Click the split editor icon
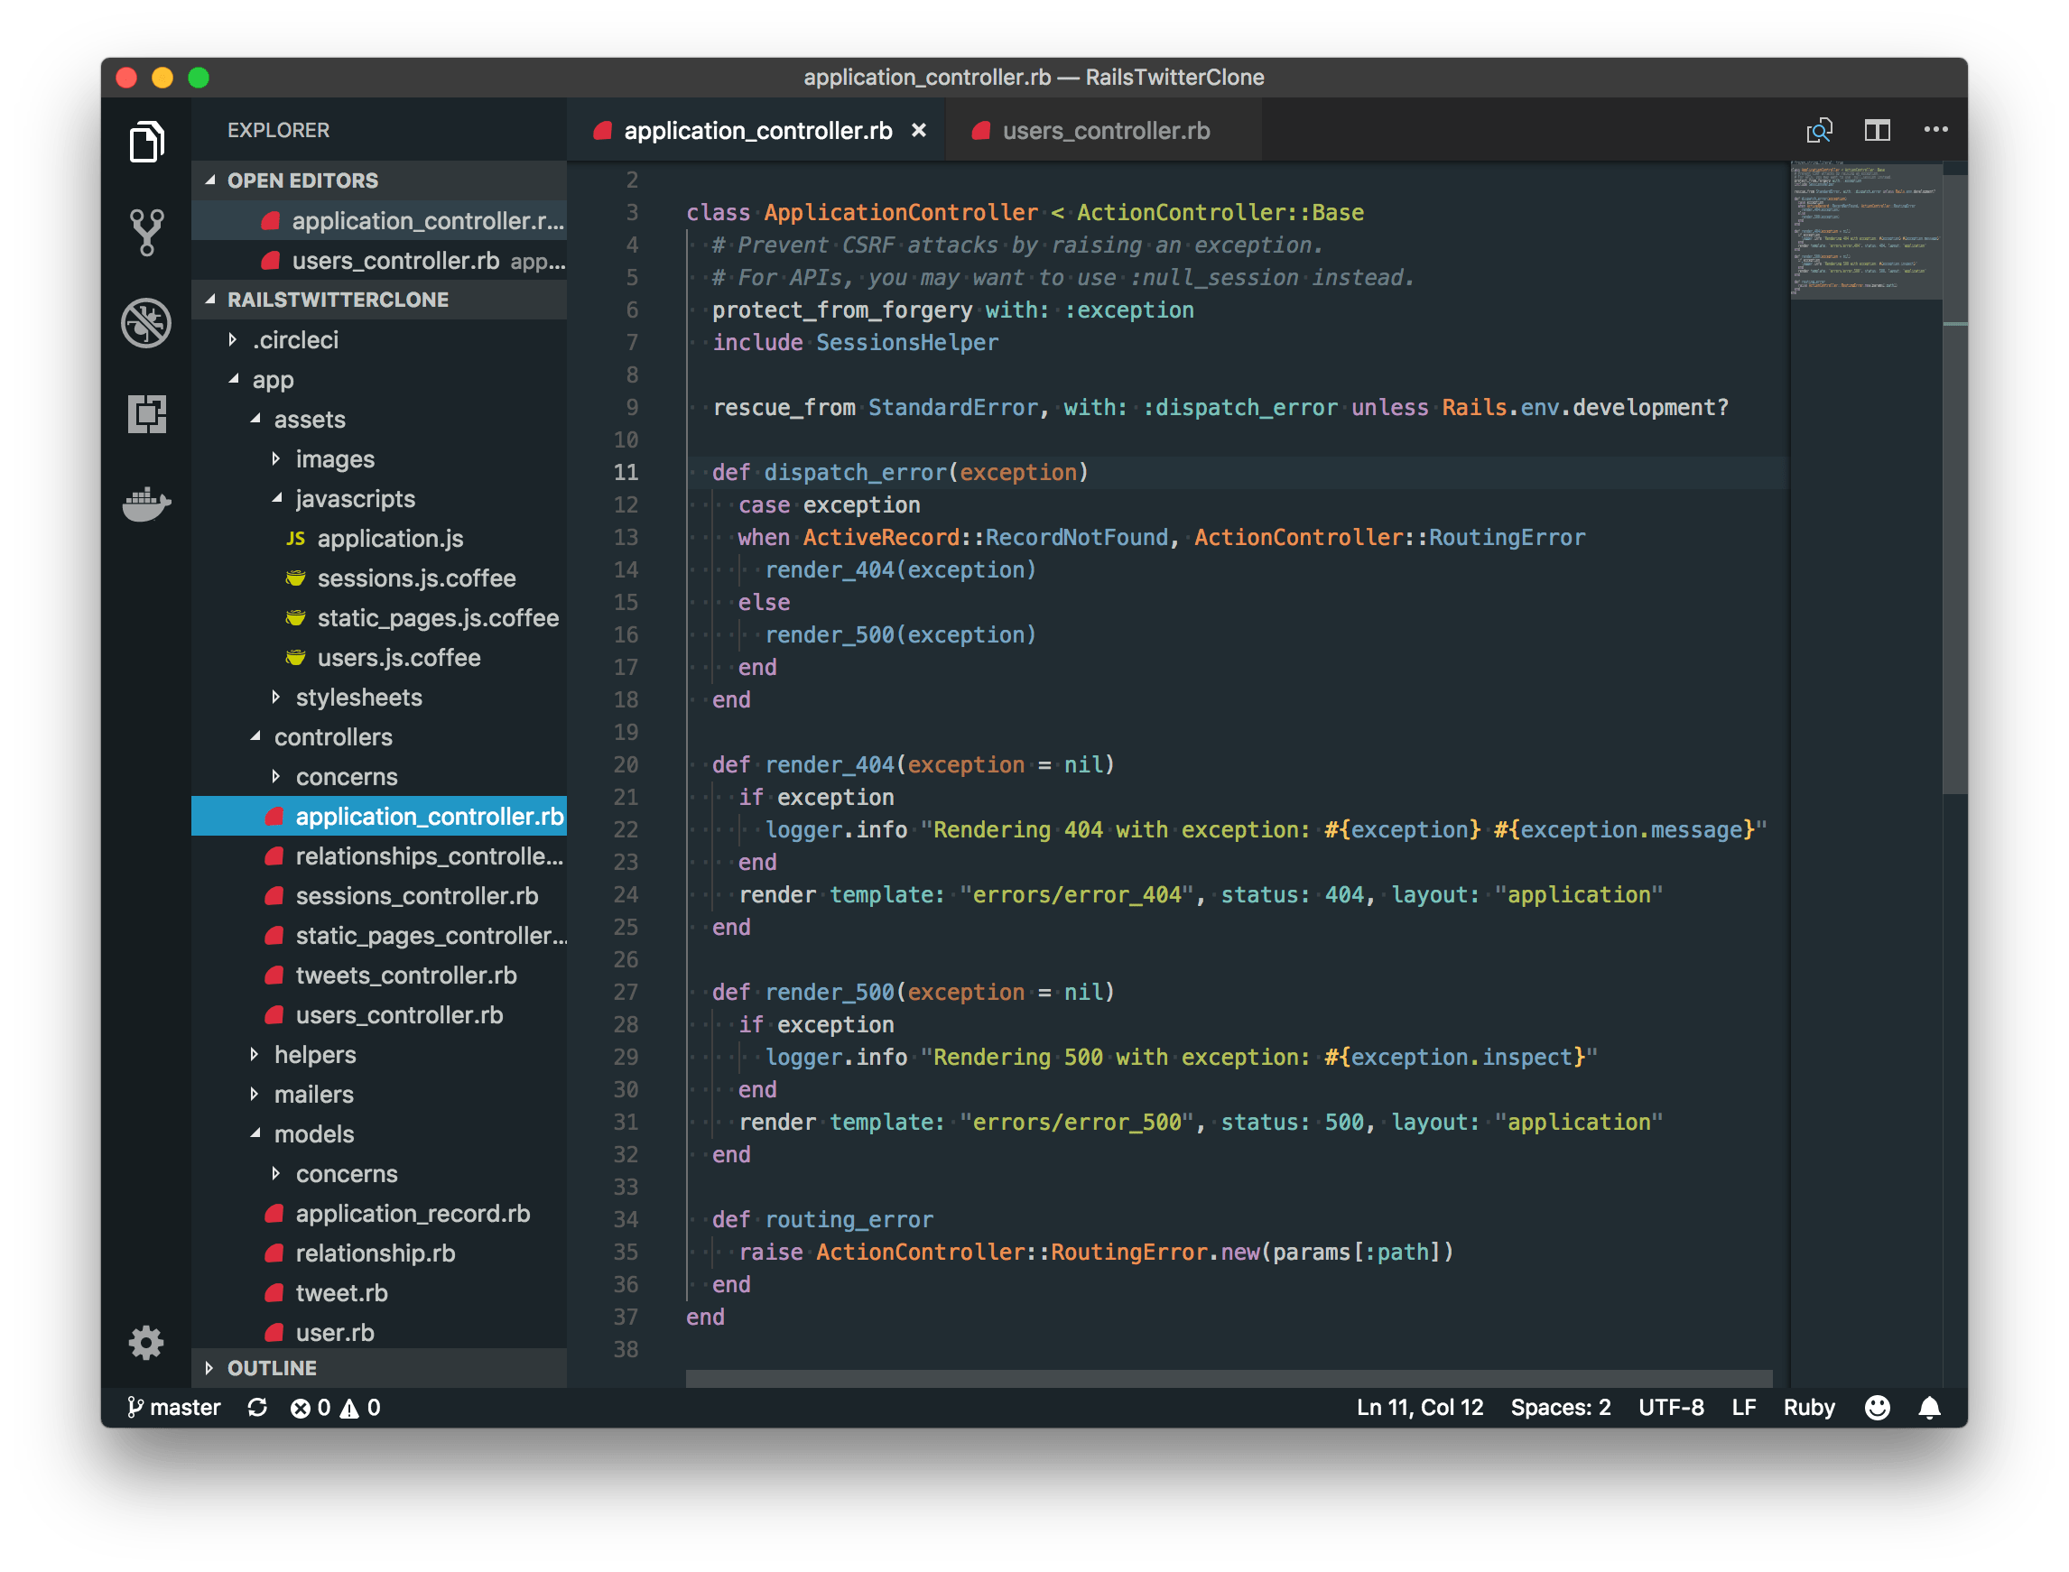This screenshot has width=2069, height=1572. pyautogui.click(x=1876, y=130)
